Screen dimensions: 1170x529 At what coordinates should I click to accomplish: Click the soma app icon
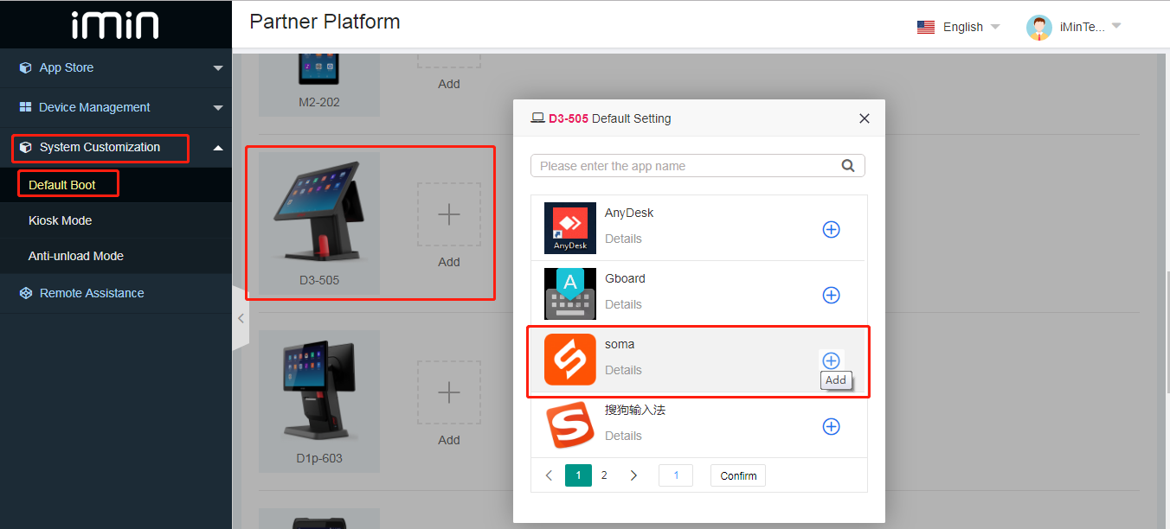570,360
